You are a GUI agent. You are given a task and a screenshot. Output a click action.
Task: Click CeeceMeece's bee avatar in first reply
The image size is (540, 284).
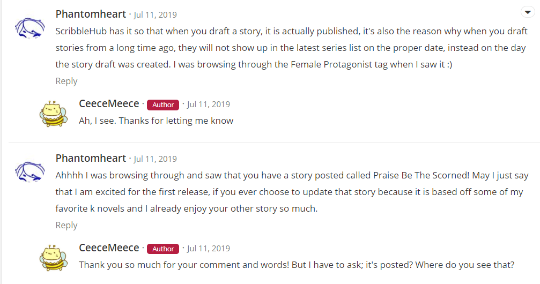click(x=54, y=112)
